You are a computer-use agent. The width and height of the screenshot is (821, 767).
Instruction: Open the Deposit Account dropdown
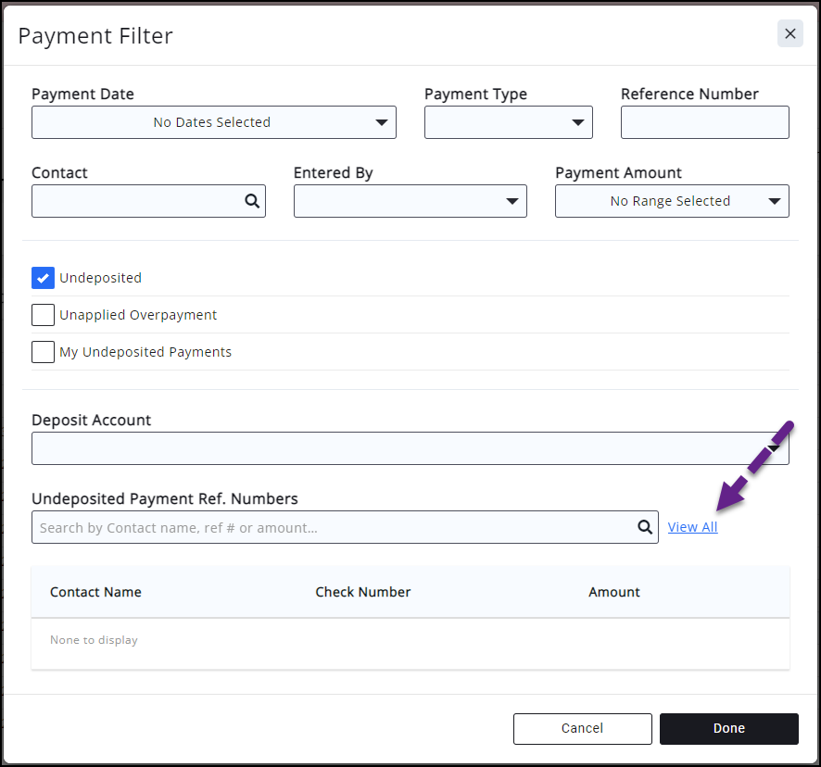410,448
